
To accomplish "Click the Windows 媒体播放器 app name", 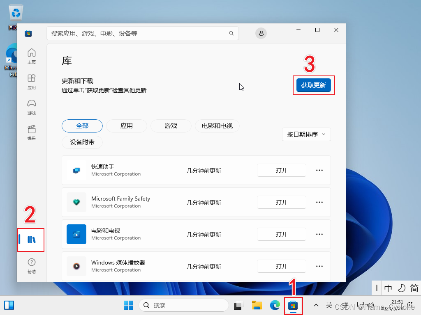I will (x=118, y=262).
